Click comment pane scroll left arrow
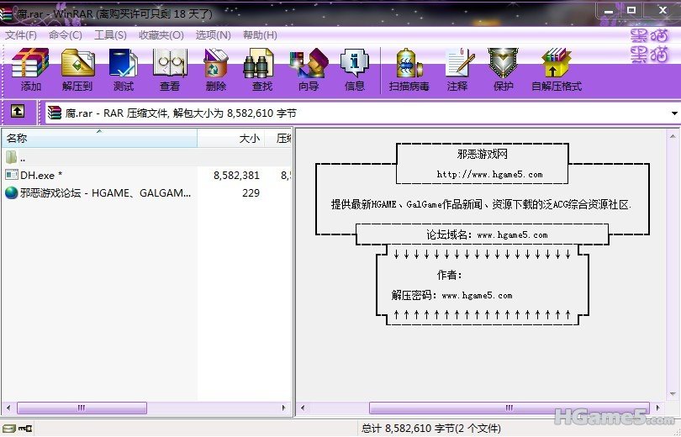Image resolution: width=681 pixels, height=437 pixels. click(x=303, y=408)
